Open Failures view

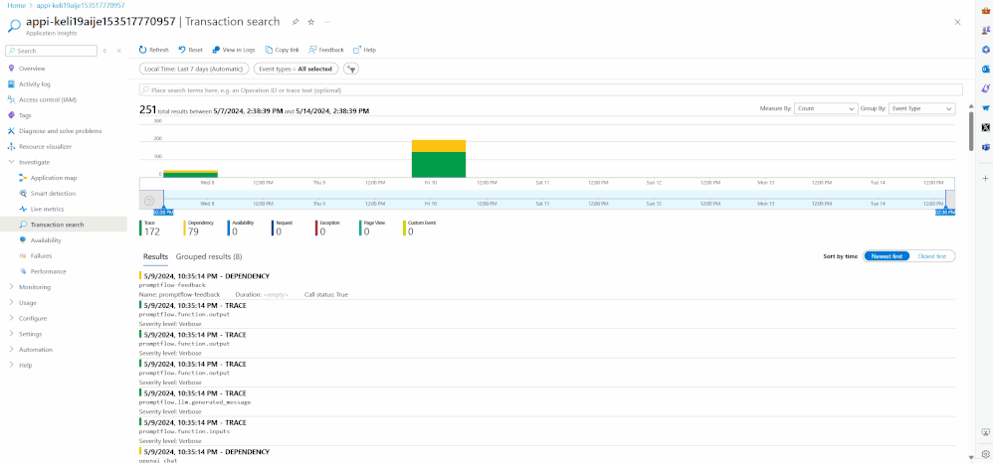click(x=41, y=256)
